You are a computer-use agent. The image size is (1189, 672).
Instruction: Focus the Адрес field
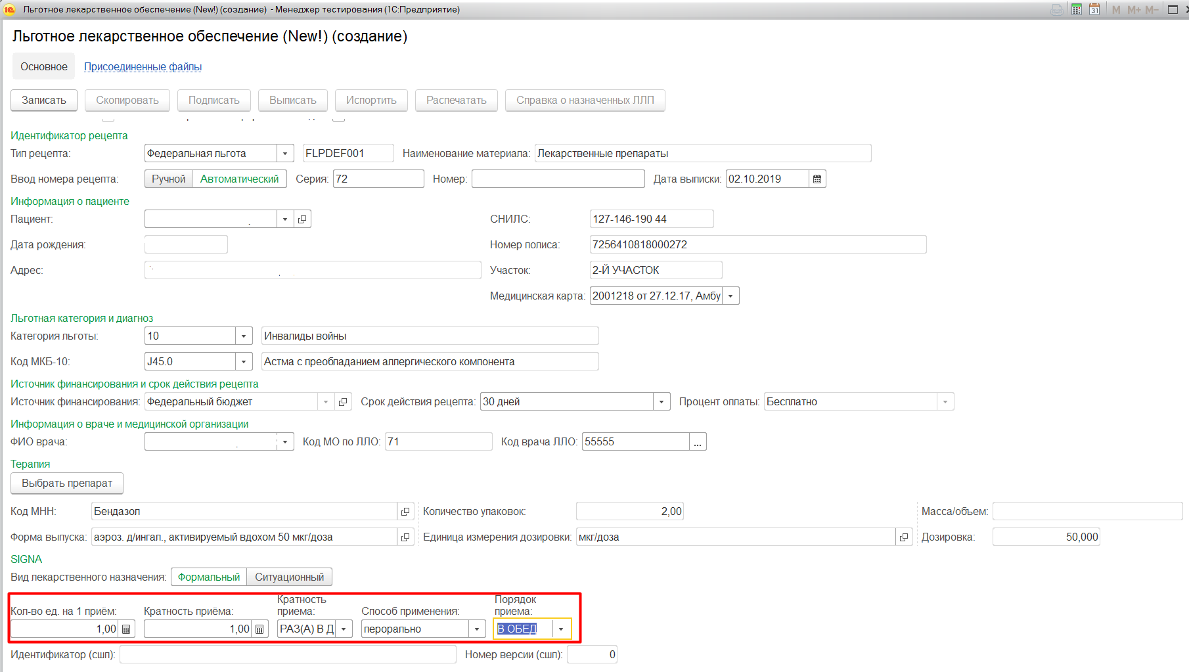[313, 270]
